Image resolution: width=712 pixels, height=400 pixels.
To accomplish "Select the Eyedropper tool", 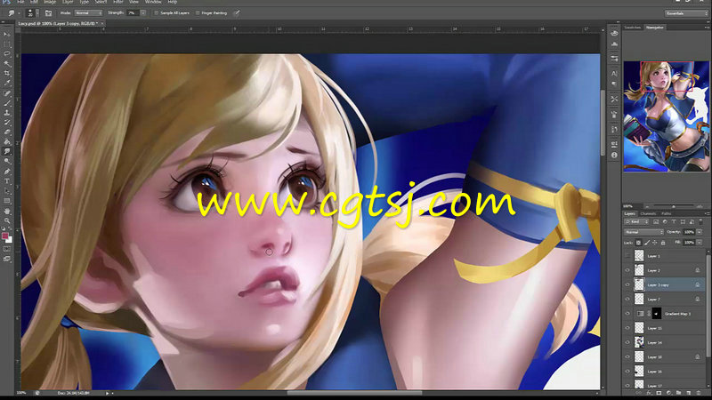I will 7,83.
